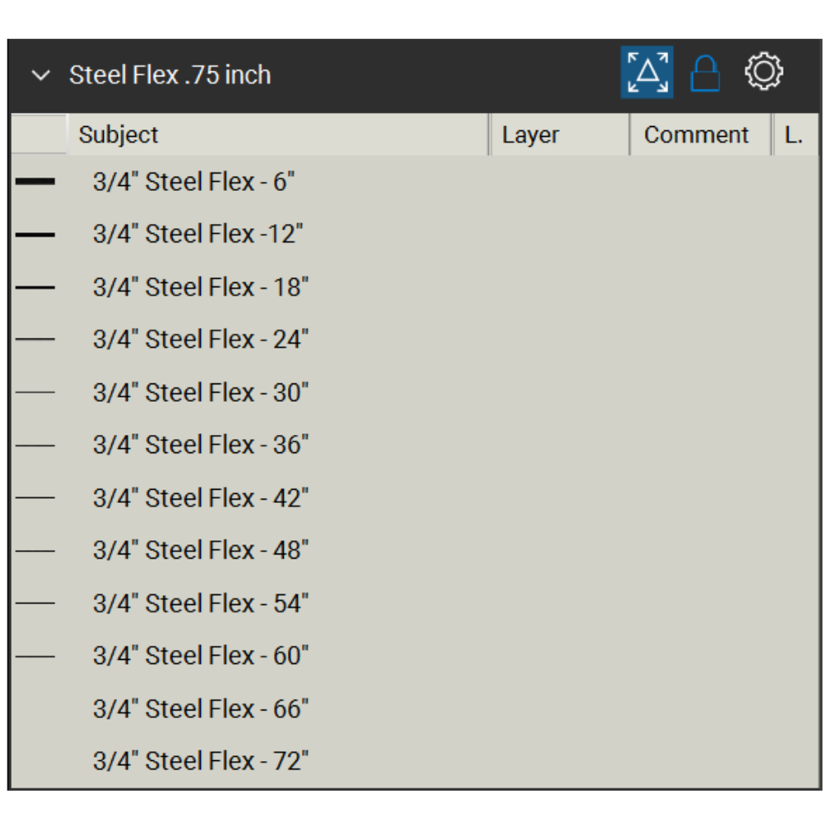Toggle the drawing-scale fit icon in header
The image size is (830, 830).
pos(647,72)
